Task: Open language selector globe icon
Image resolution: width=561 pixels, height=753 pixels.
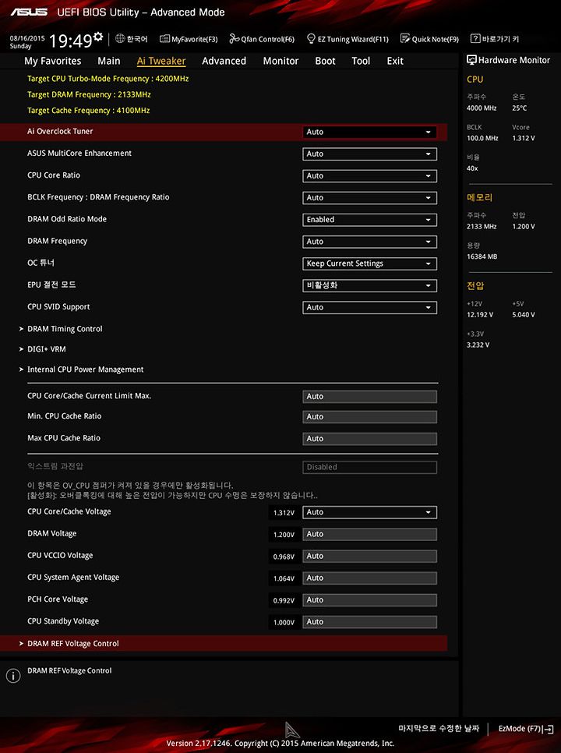Action: 120,39
